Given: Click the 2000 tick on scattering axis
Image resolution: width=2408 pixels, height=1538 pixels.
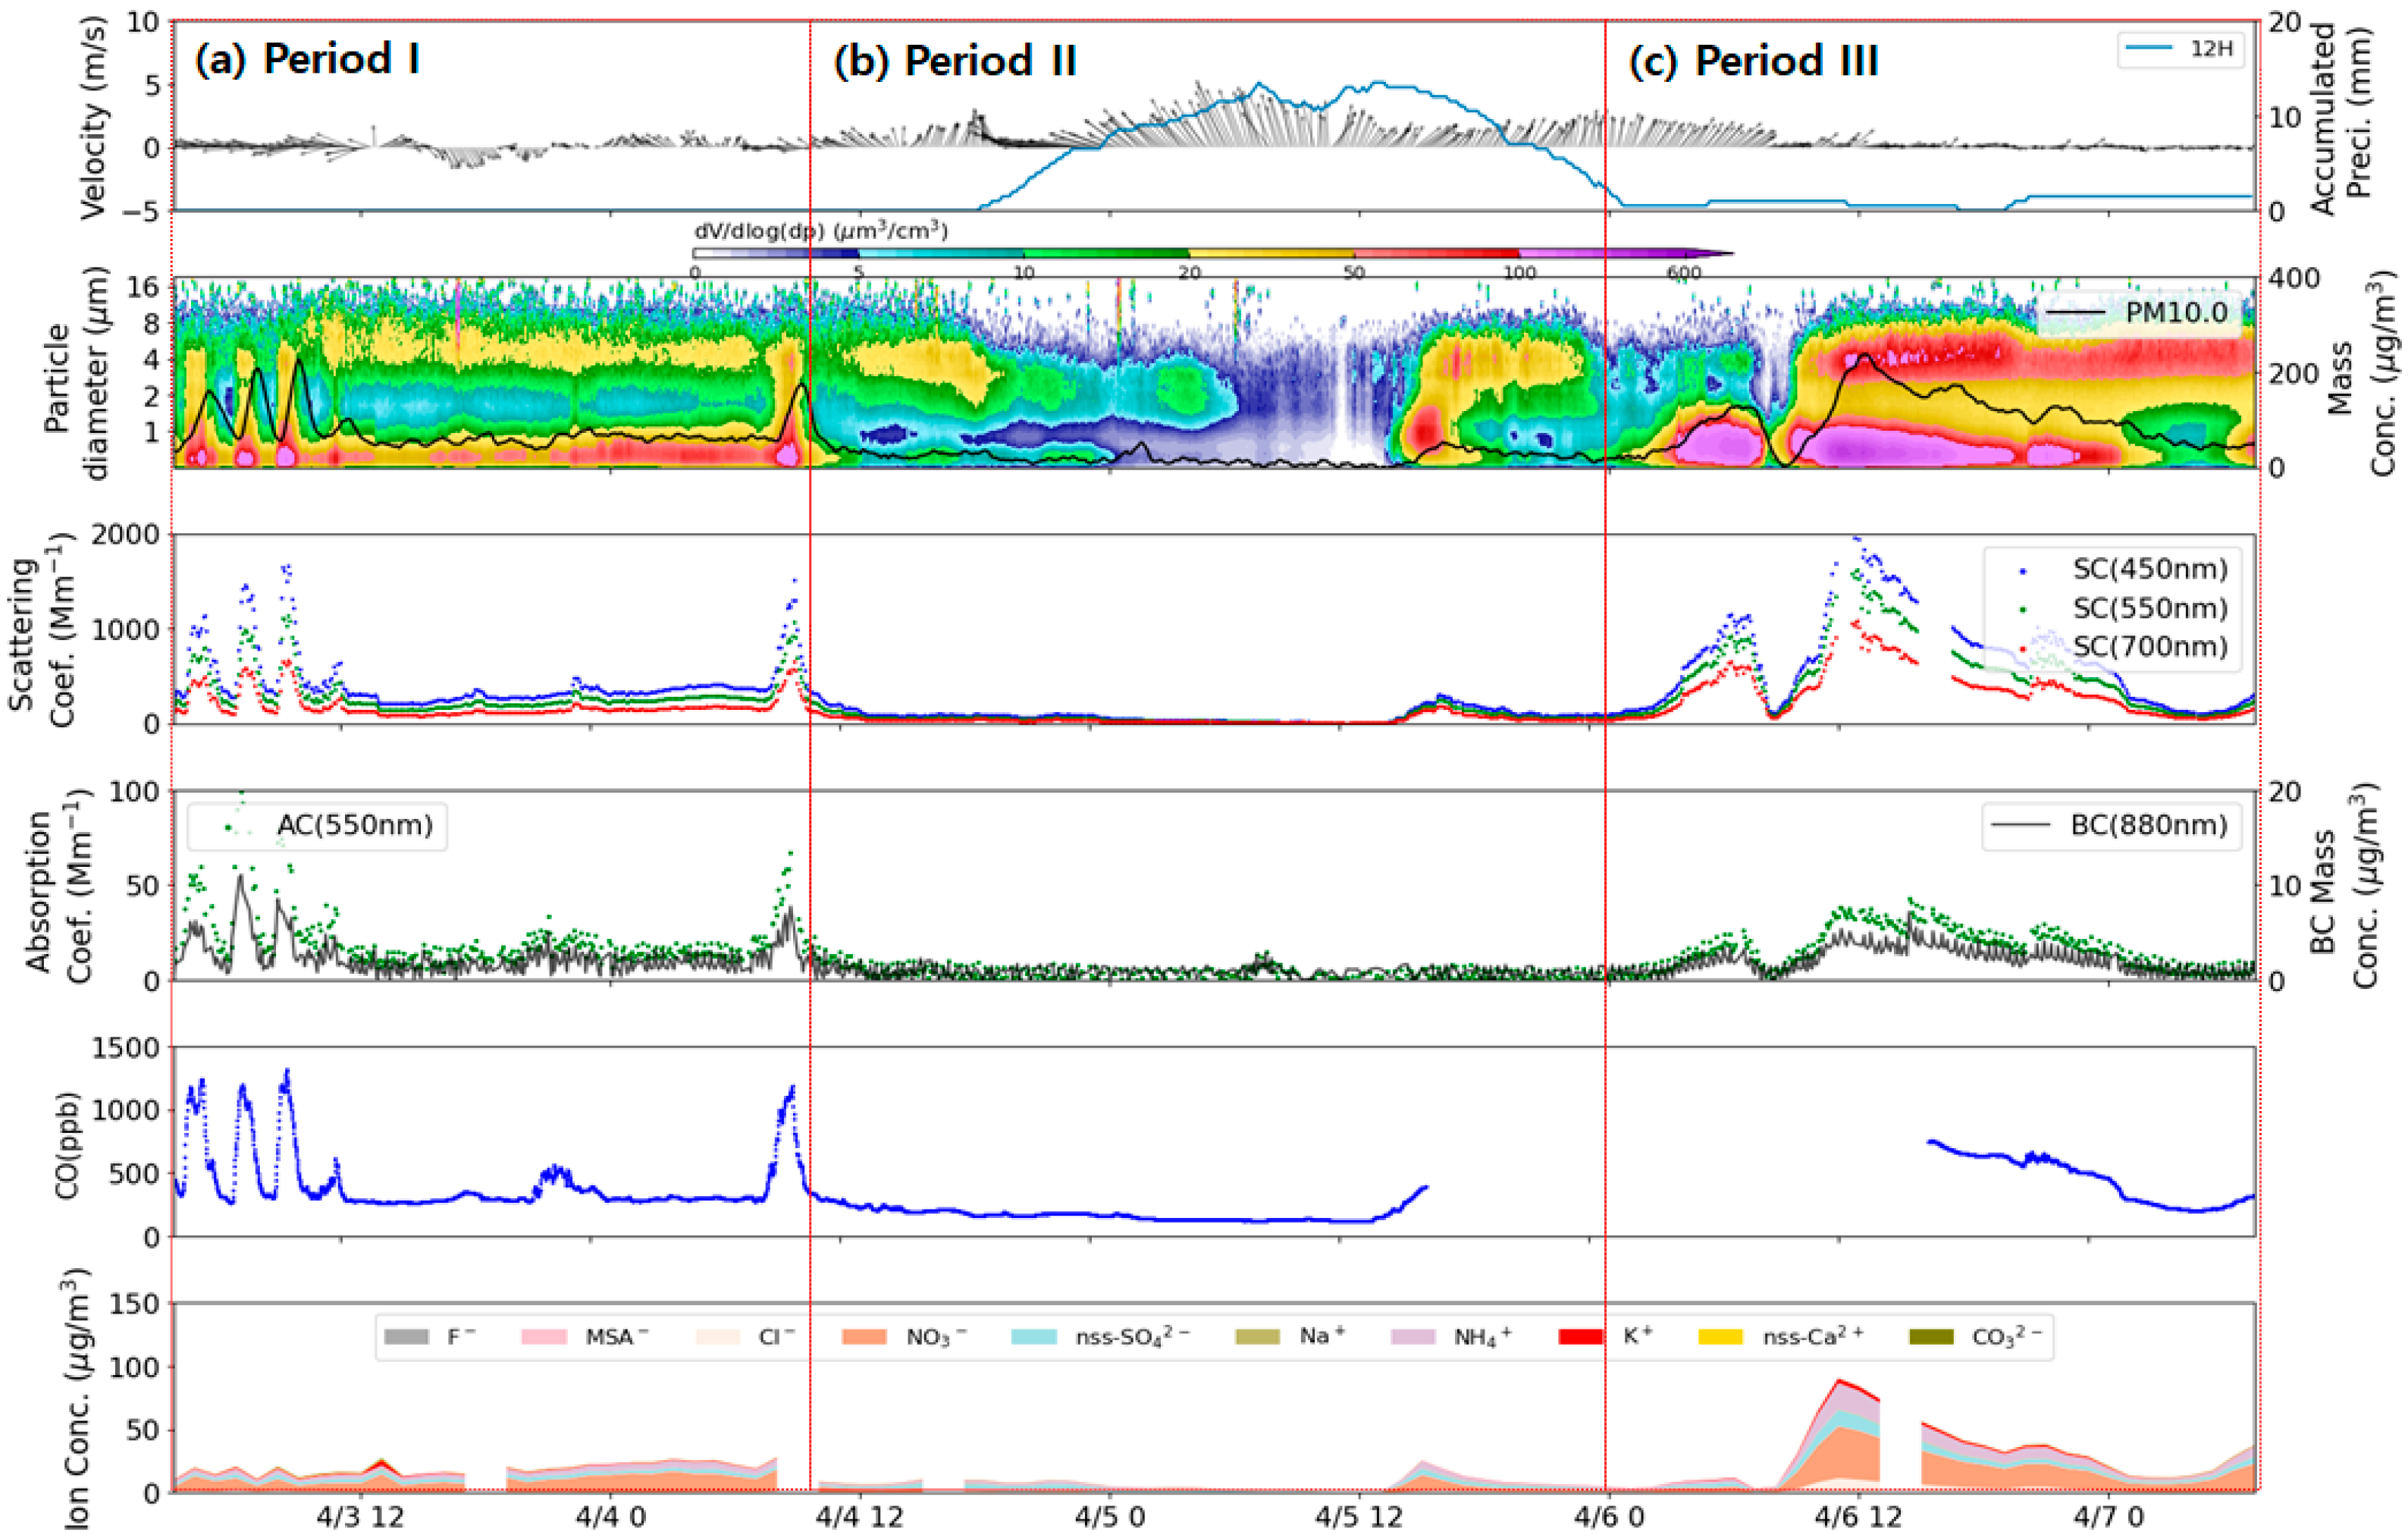Looking at the screenshot, I should pyautogui.click(x=124, y=535).
